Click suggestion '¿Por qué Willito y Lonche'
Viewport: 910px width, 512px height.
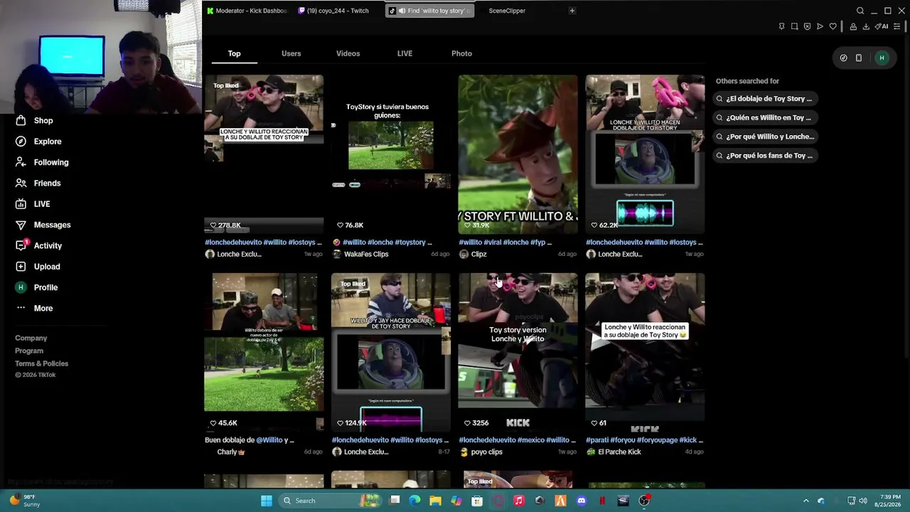(764, 137)
